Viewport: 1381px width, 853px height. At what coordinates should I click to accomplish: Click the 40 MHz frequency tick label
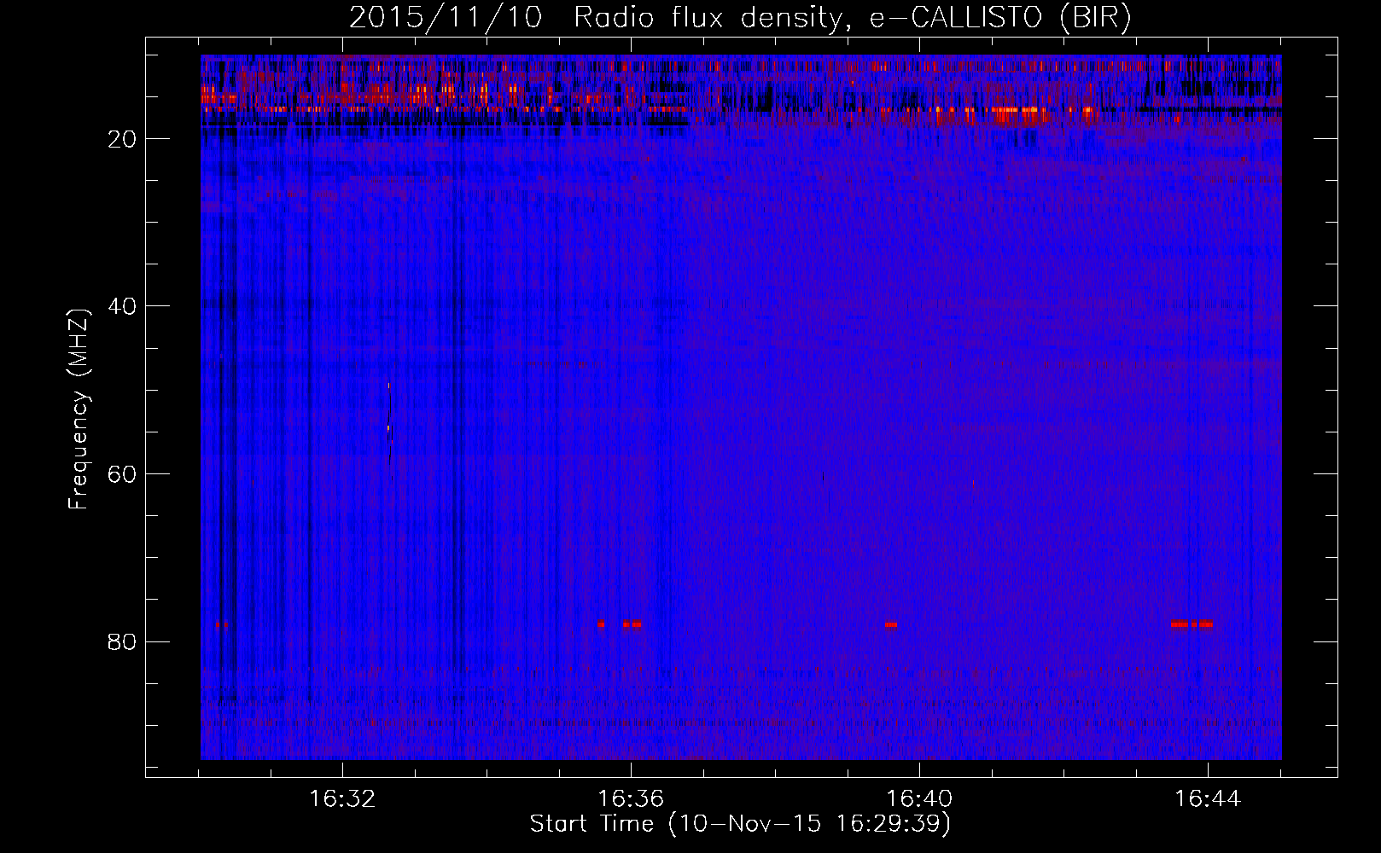(x=122, y=306)
